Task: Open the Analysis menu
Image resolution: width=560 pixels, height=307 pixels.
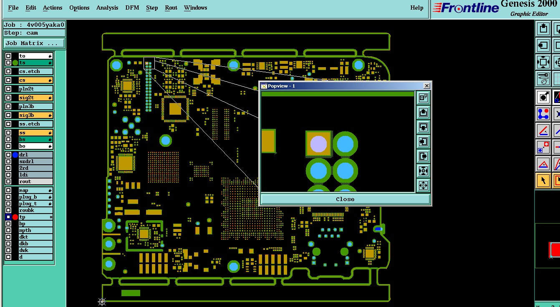Action: point(107,8)
